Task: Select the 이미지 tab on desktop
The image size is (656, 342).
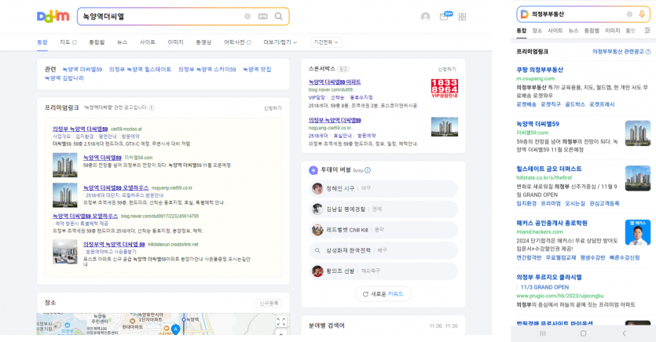Action: coord(175,42)
